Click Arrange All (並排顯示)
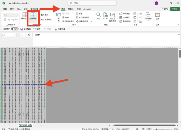Image resolution: width=181 pixels, height=130 pixels. click(125, 17)
